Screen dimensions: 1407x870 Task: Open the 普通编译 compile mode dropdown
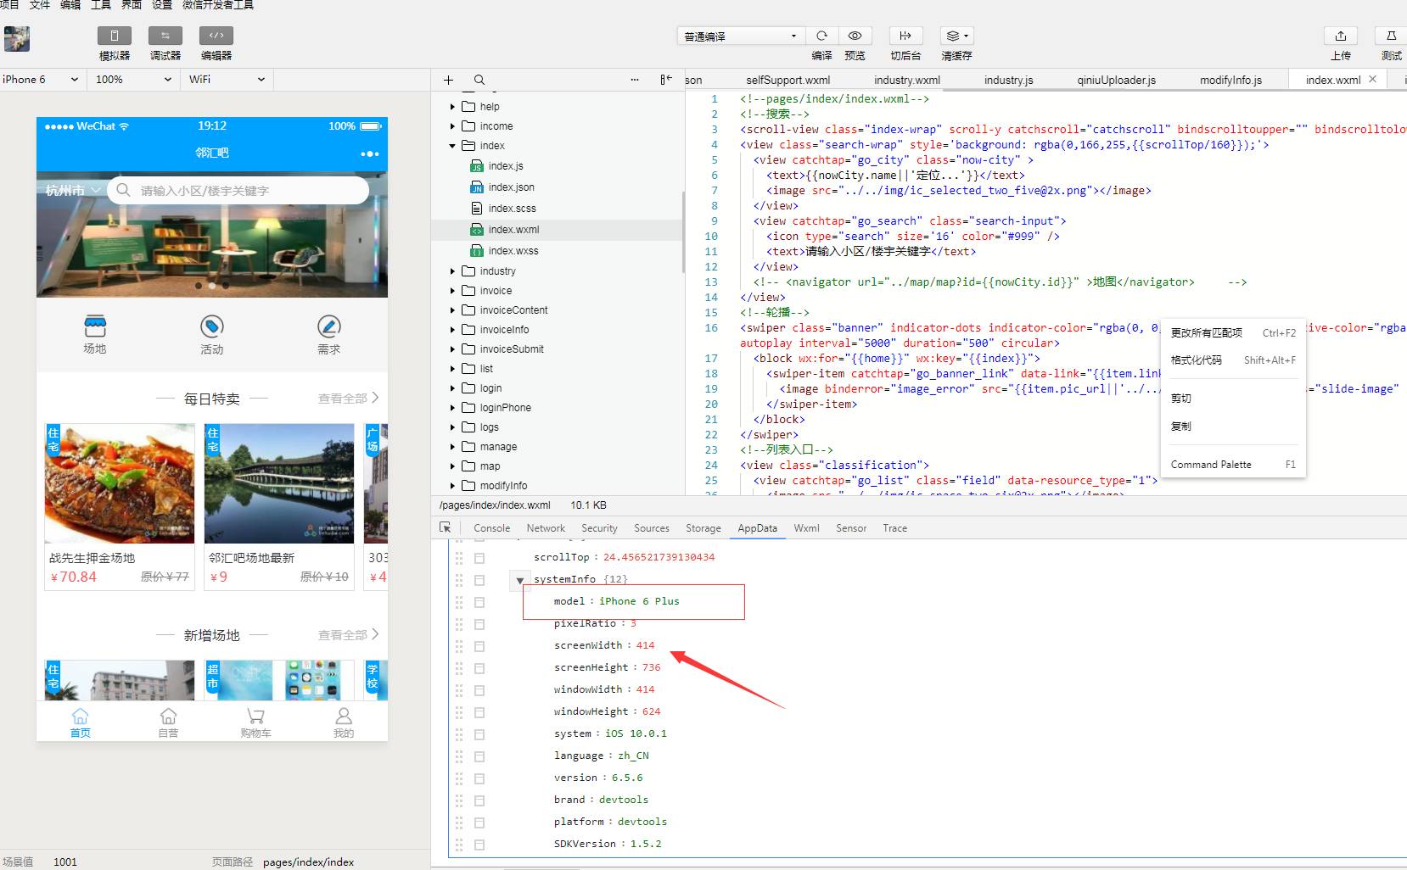[740, 36]
